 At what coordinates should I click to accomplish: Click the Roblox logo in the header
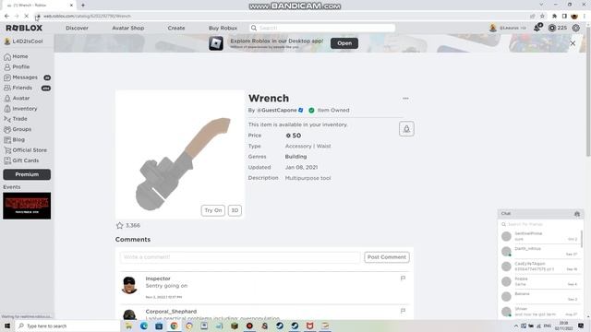pyautogui.click(x=24, y=29)
